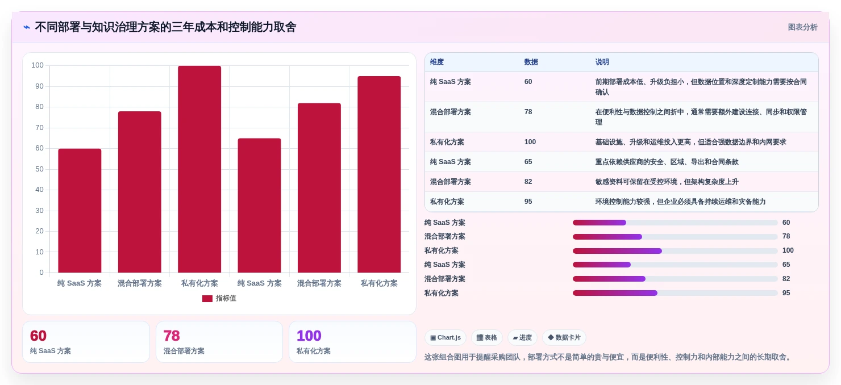Select table text starting 环境控制能力较强

[x=680, y=202]
